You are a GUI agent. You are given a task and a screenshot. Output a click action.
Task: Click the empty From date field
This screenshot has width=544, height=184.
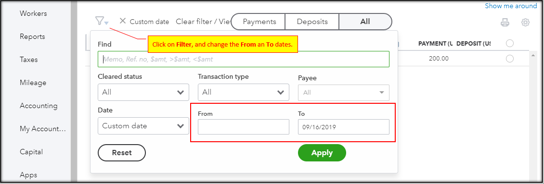point(243,127)
